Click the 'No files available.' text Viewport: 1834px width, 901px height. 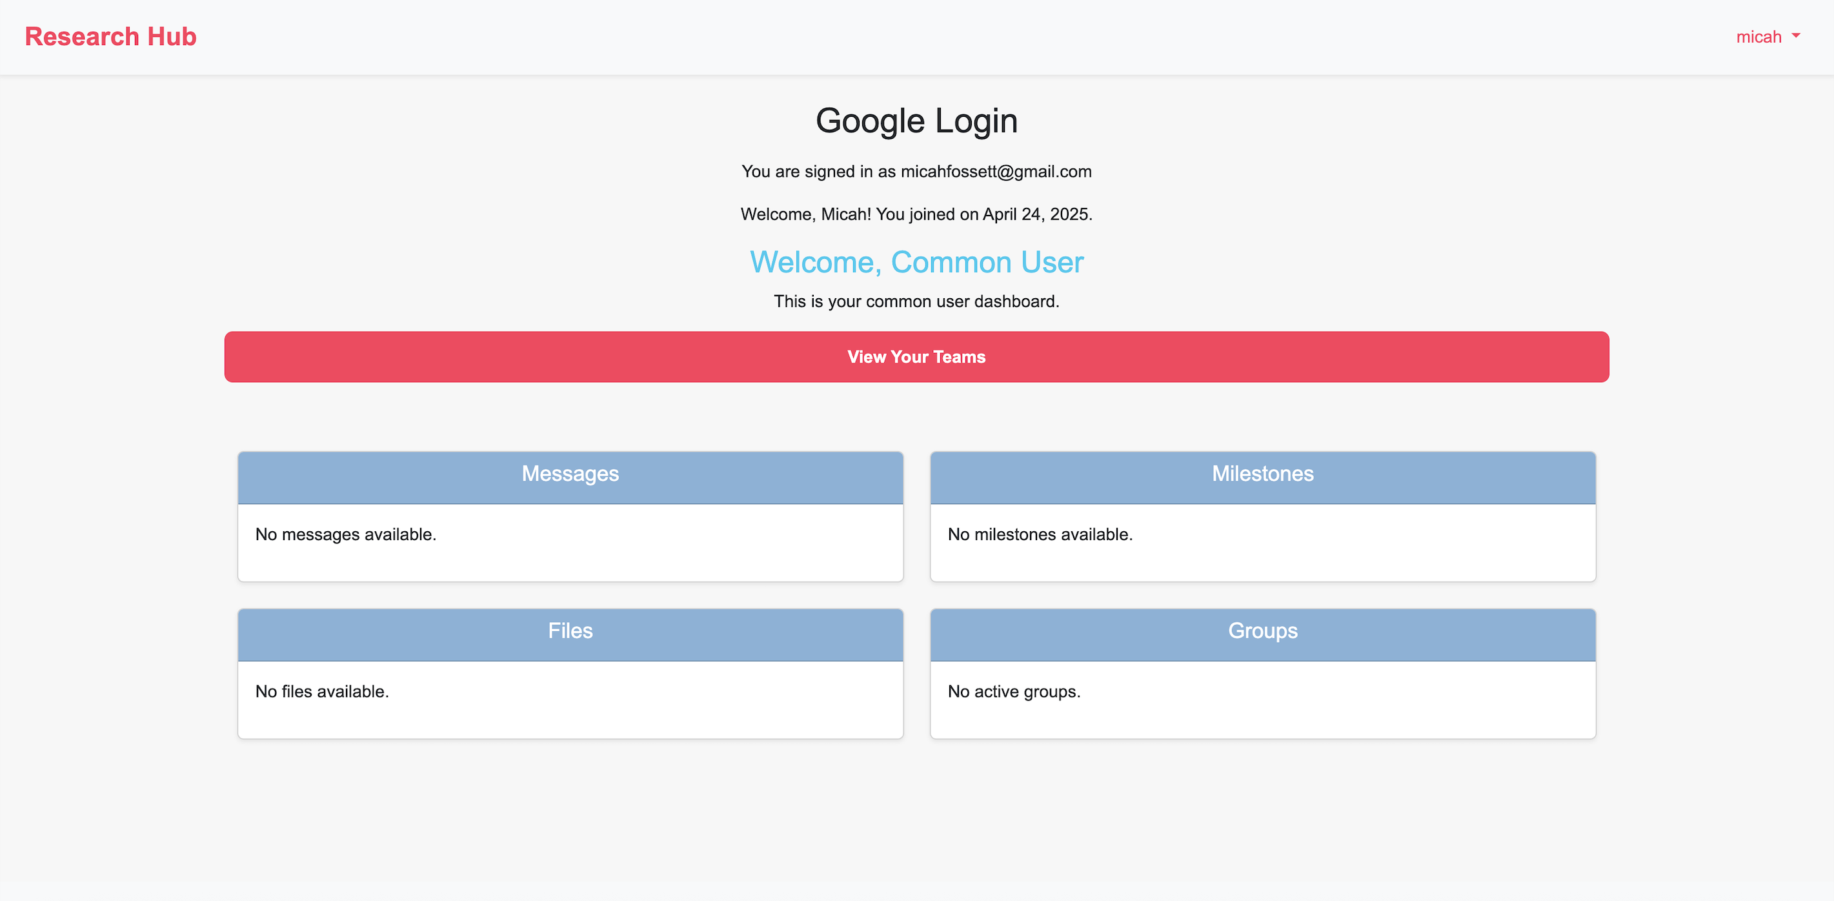coord(322,692)
